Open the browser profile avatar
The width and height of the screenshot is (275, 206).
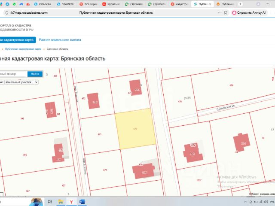(x=258, y=4)
